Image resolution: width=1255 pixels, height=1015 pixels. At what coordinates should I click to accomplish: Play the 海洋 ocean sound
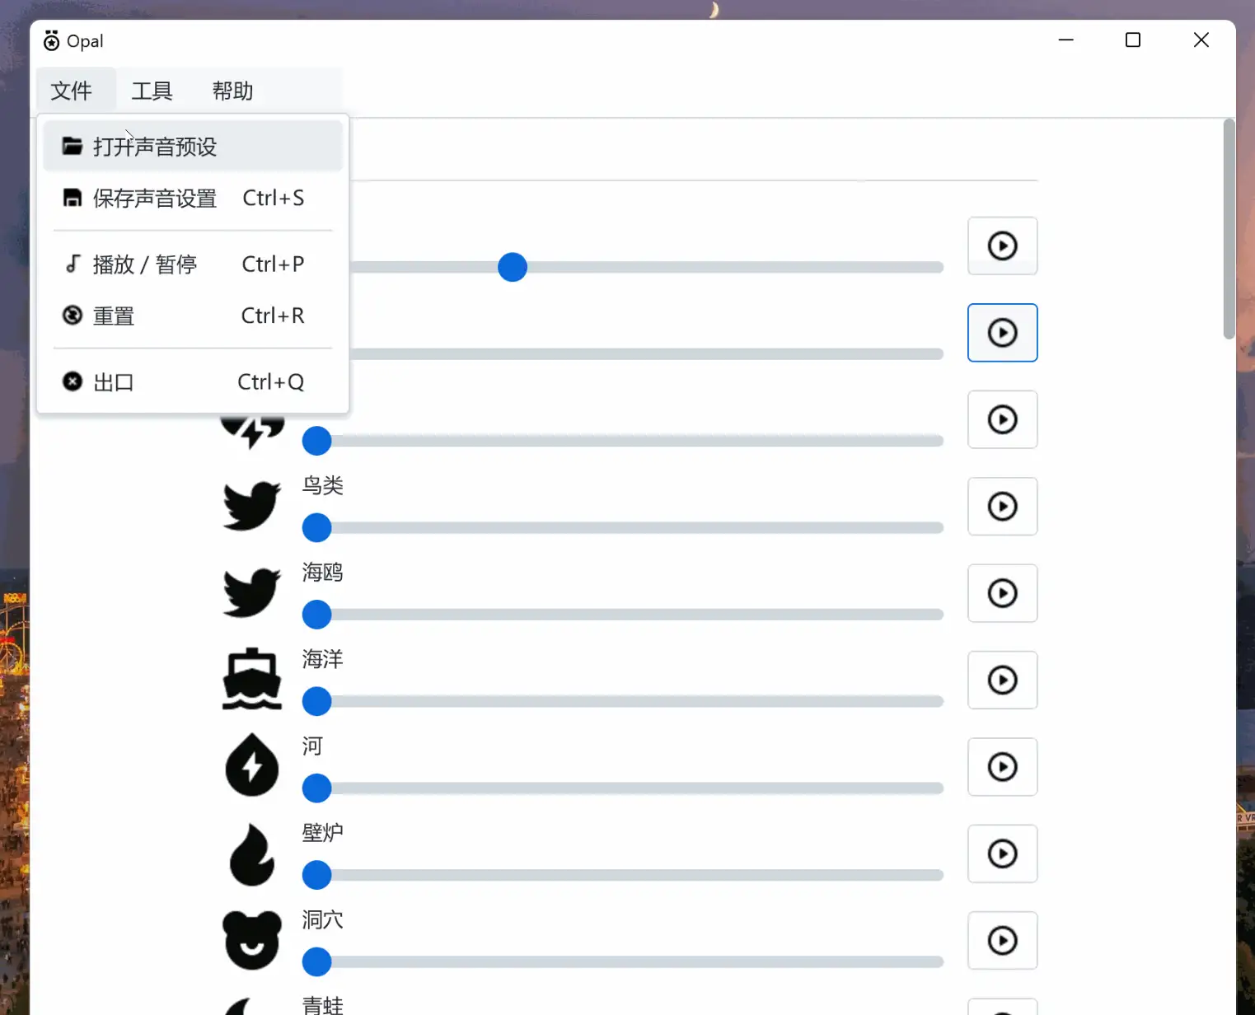coord(1002,680)
